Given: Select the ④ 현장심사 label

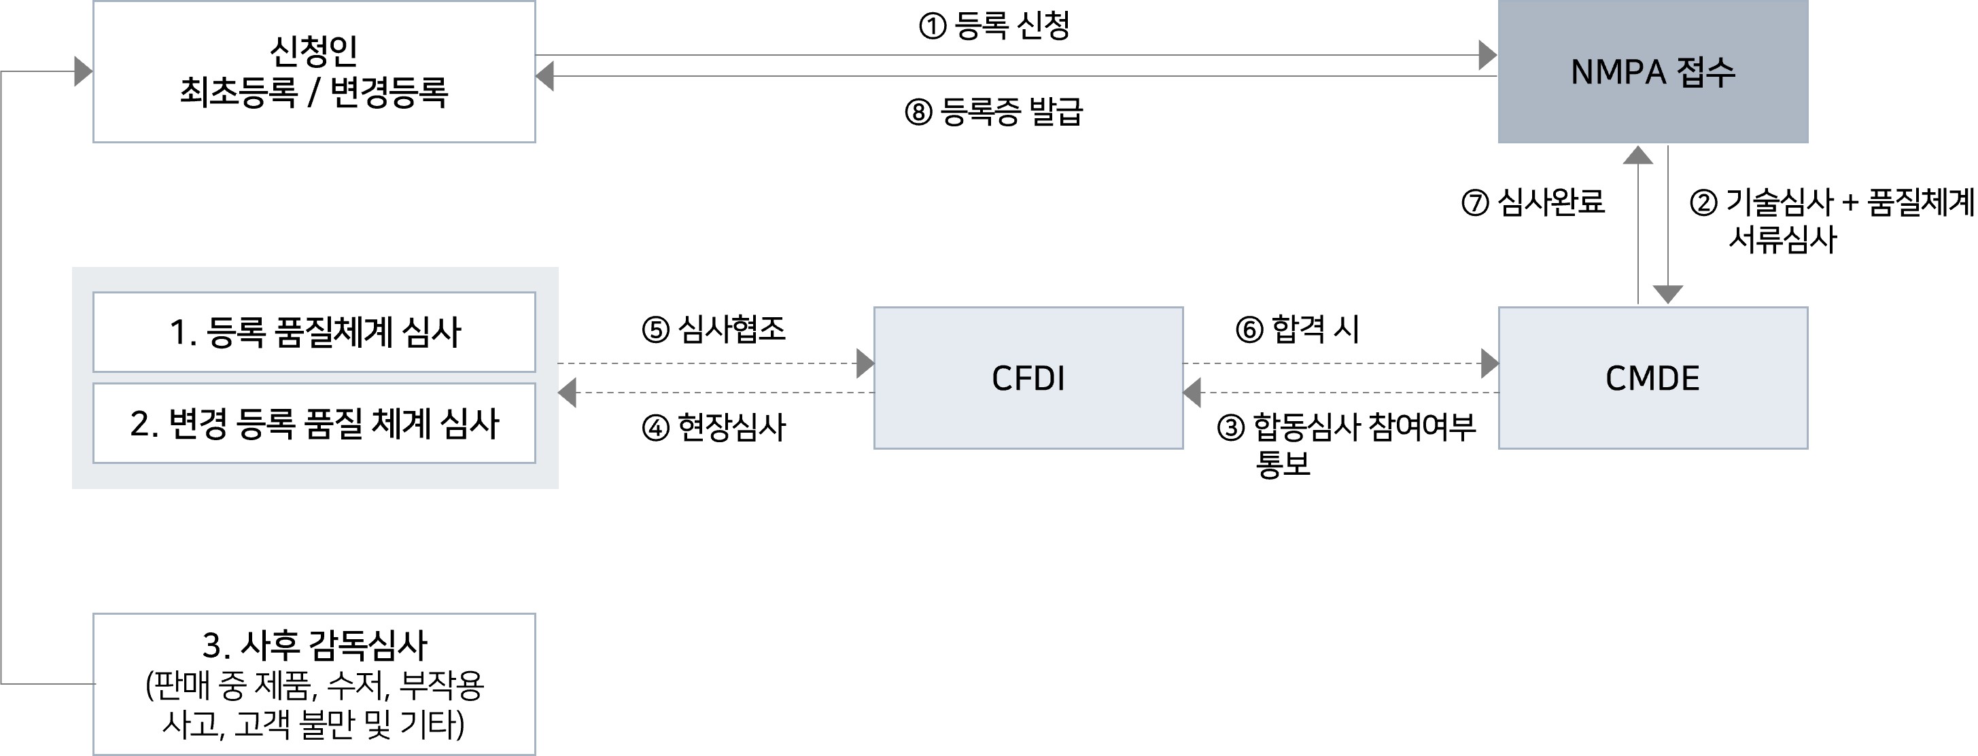Looking at the screenshot, I should (714, 427).
